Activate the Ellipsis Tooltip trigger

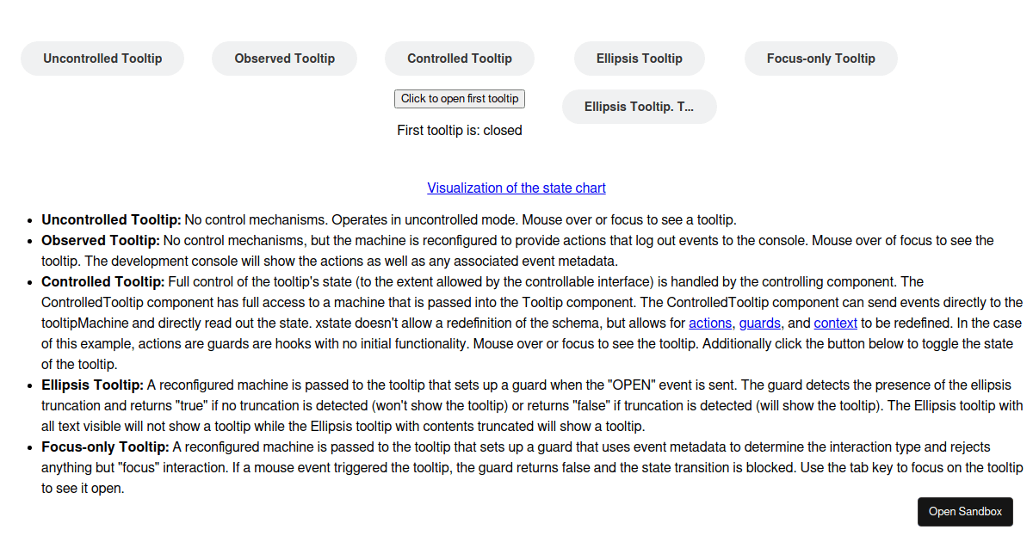(x=639, y=58)
